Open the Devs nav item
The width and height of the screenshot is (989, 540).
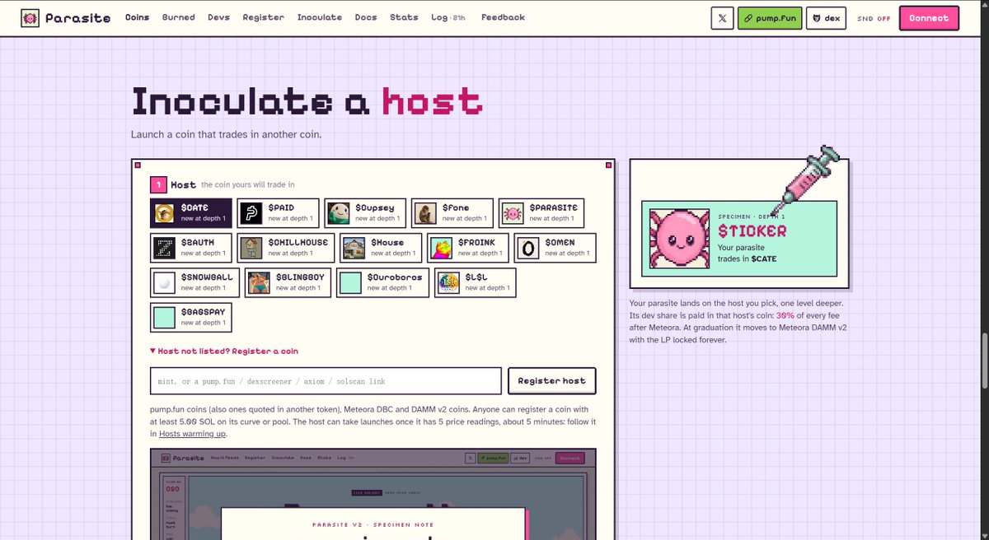tap(219, 17)
